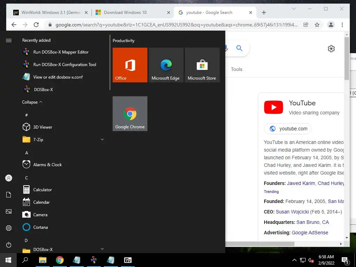356x267 pixels.
Task: Open the taskbar clock 6:58 AM
Action: tap(326, 260)
